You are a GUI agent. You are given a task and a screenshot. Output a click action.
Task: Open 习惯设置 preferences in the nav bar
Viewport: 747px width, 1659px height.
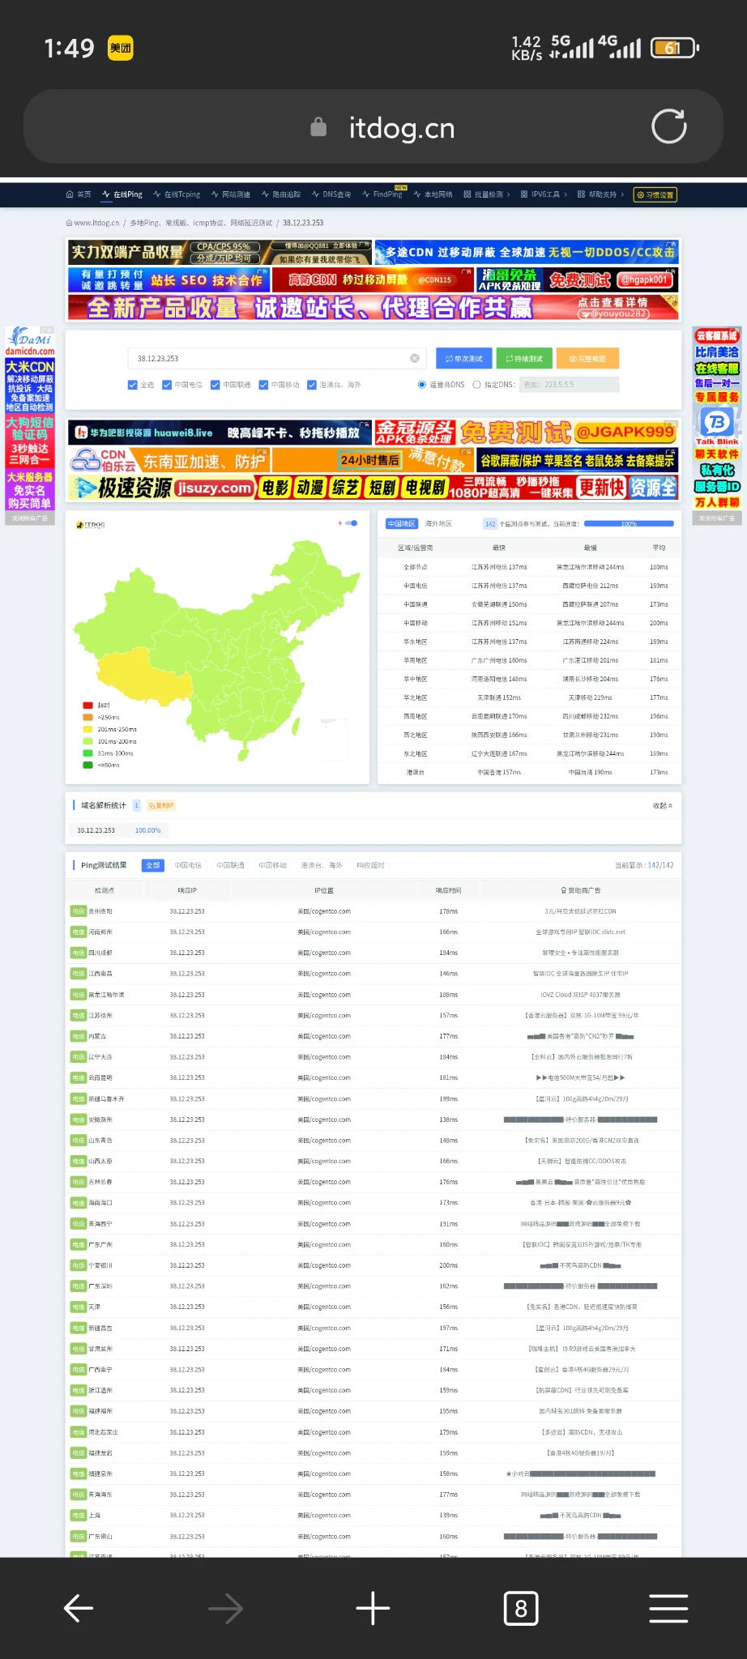(x=655, y=194)
